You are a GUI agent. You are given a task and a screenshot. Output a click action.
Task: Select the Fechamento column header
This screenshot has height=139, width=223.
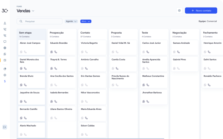click(210, 33)
